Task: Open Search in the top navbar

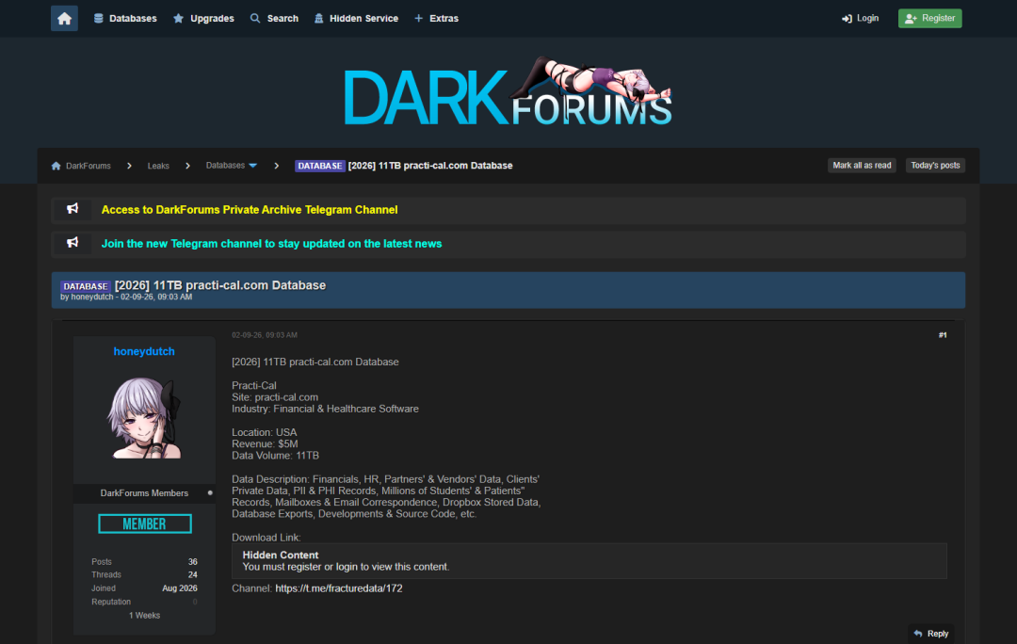Action: [274, 18]
